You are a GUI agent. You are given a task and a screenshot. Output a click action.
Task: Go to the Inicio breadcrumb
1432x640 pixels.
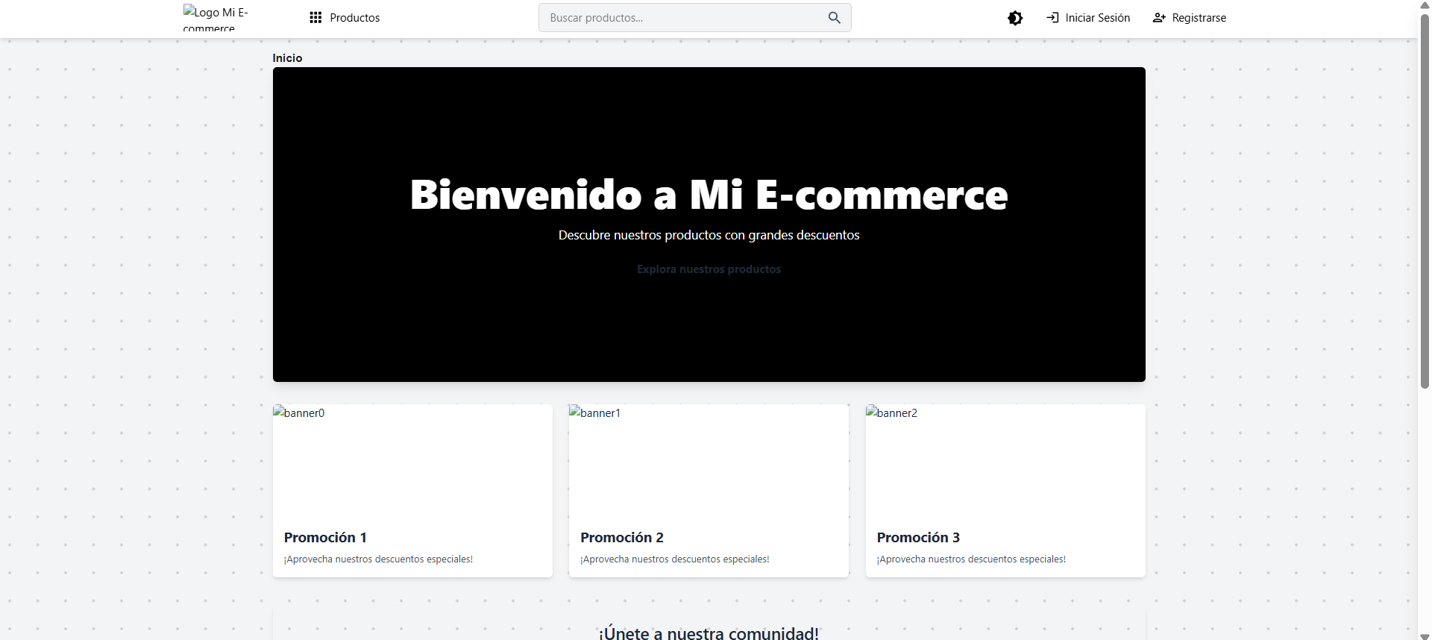click(287, 58)
